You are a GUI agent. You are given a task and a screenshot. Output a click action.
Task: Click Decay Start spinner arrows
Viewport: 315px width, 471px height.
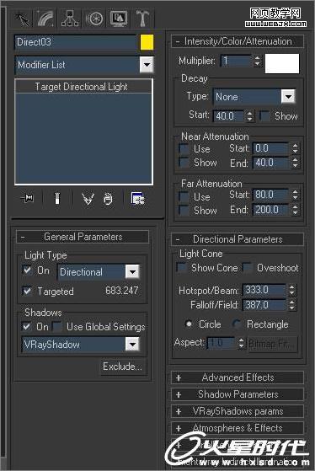pyautogui.click(x=250, y=116)
